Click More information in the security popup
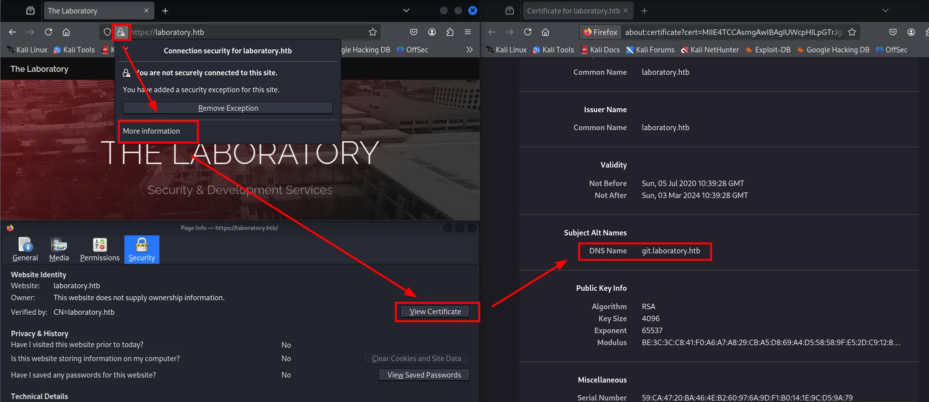 click(x=151, y=131)
